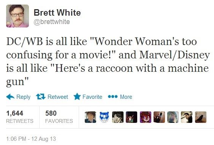Open the shouting manga character avatar
This screenshot has width=214, height=145.
pos(118,117)
